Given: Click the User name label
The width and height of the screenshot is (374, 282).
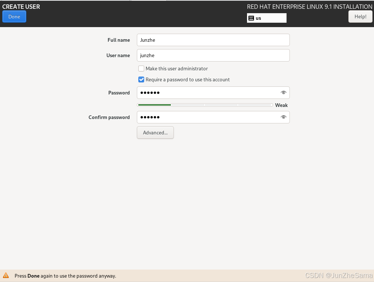Looking at the screenshot, I should tap(118, 55).
